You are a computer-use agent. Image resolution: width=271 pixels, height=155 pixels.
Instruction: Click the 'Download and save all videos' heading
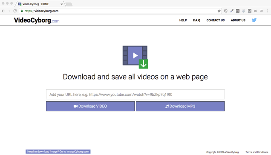[135, 77]
